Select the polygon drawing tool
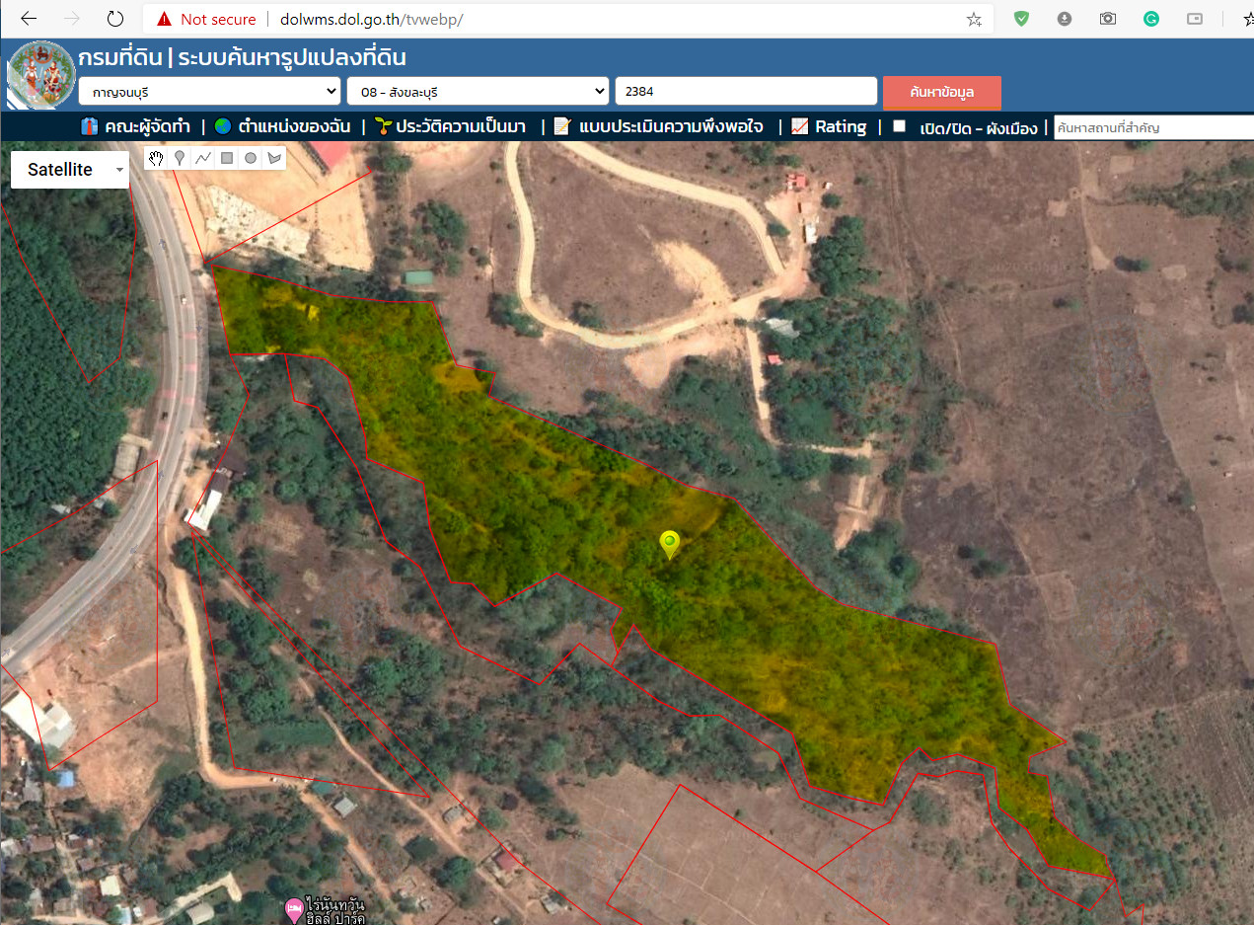 pos(274,158)
